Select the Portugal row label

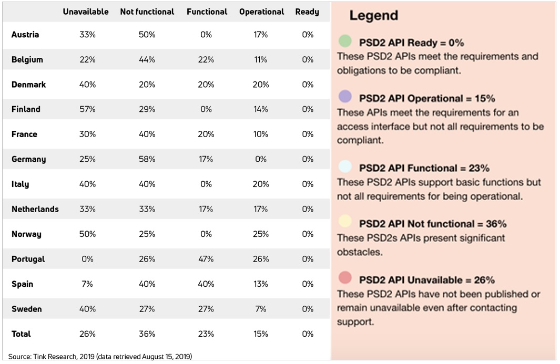28,259
